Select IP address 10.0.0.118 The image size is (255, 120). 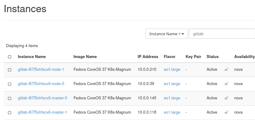147,112
